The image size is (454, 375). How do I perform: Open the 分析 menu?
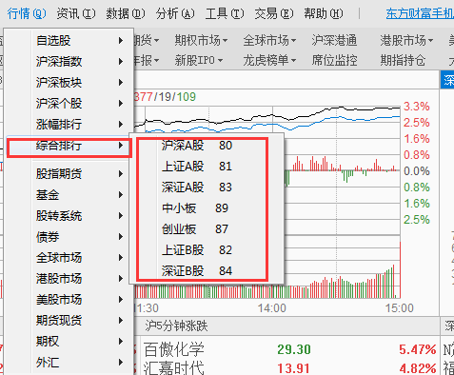coord(175,13)
